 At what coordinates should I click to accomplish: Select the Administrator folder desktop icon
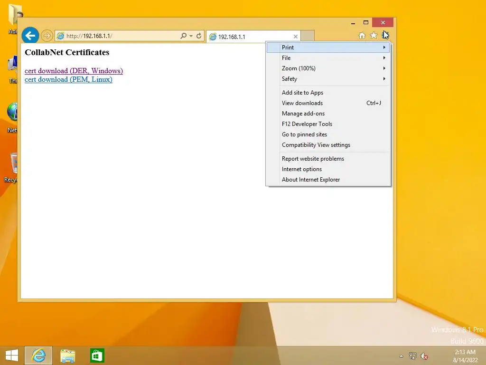coord(13,19)
